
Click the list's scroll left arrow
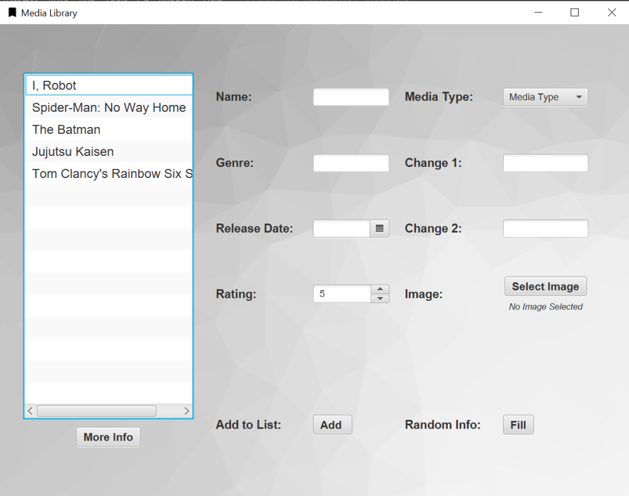click(x=30, y=411)
